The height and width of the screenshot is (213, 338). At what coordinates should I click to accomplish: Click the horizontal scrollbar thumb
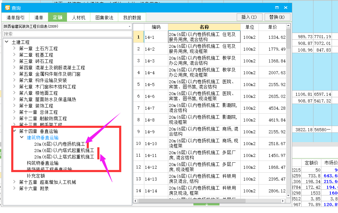pyautogui.click(x=192, y=201)
